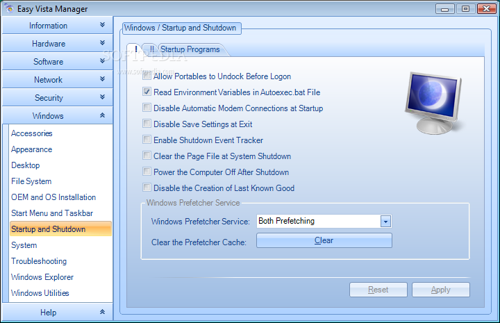Check Disable the Creation of Last Known Good

pyautogui.click(x=147, y=188)
